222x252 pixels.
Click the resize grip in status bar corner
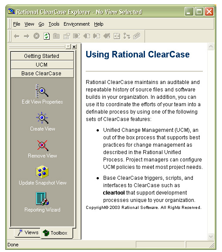[212, 245]
